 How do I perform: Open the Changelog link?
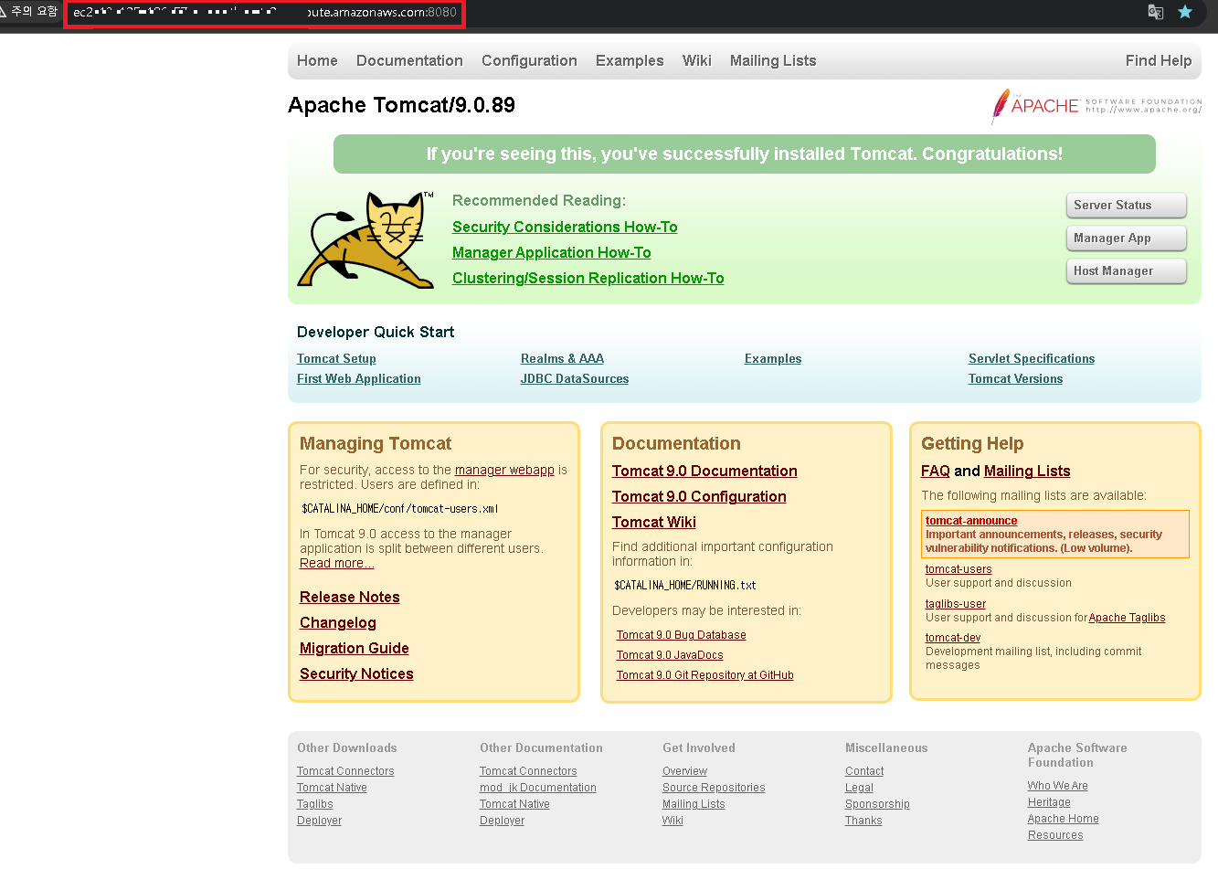coord(338,622)
